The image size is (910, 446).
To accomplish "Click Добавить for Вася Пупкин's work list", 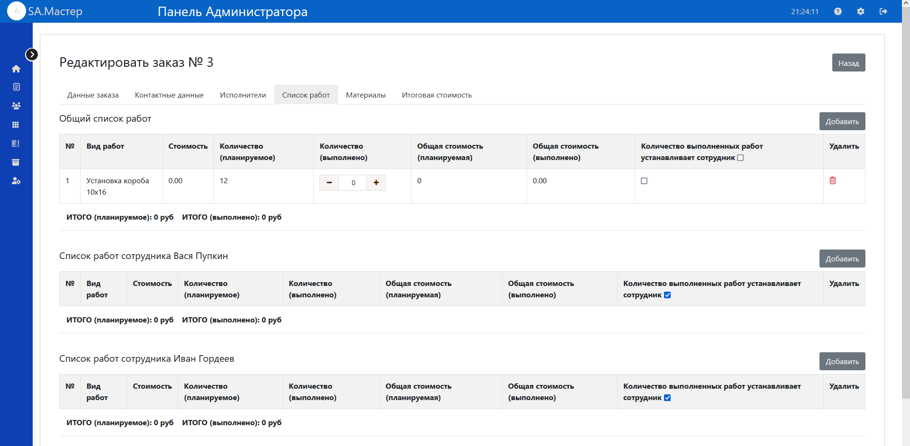I will point(842,259).
